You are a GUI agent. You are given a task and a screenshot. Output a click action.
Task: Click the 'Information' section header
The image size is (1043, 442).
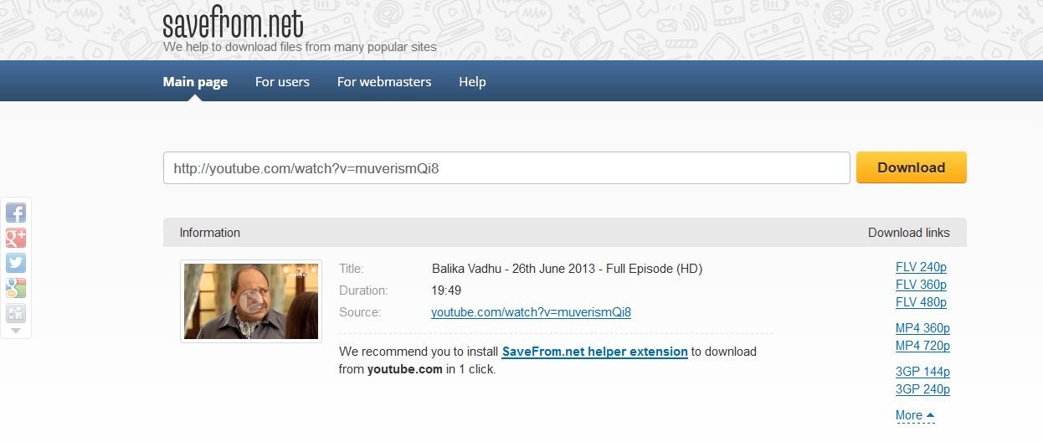pos(210,233)
